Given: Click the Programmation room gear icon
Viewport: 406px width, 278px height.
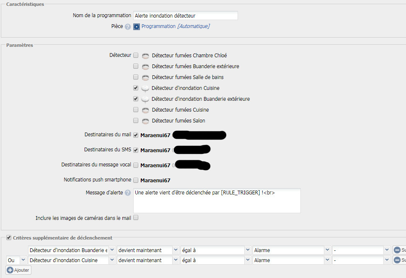Looking at the screenshot, I should coord(137,27).
